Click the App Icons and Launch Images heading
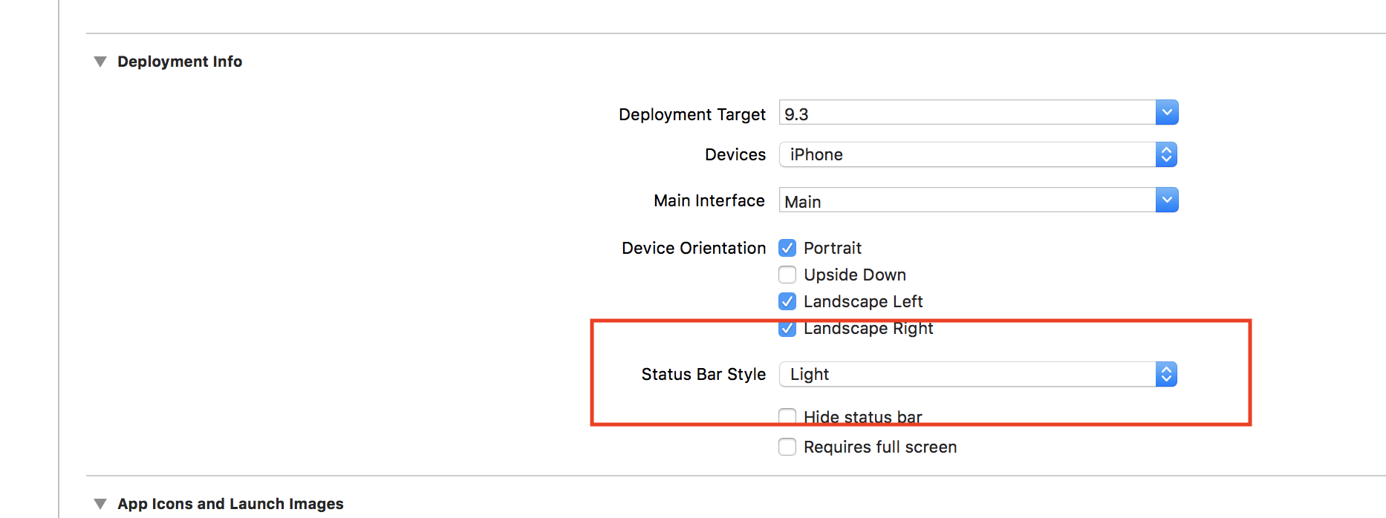The height and width of the screenshot is (518, 1386). pyautogui.click(x=230, y=504)
